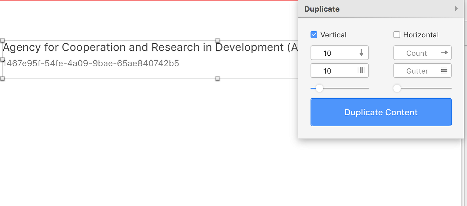Click the horizontal spacing slider handle

(397, 88)
